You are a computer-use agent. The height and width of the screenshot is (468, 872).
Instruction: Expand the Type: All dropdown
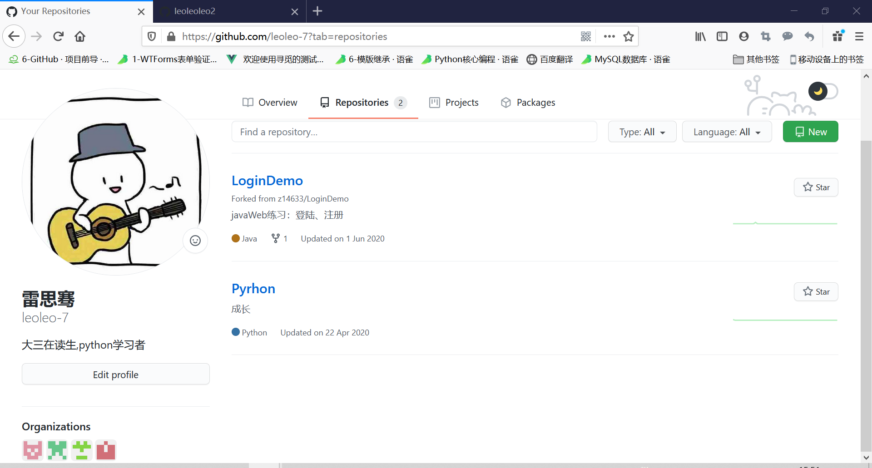click(642, 132)
